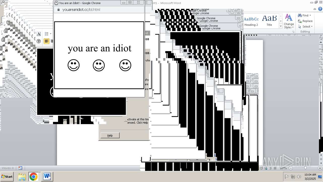
Task: Click zoom in plus button in Word
Action: click(x=320, y=168)
